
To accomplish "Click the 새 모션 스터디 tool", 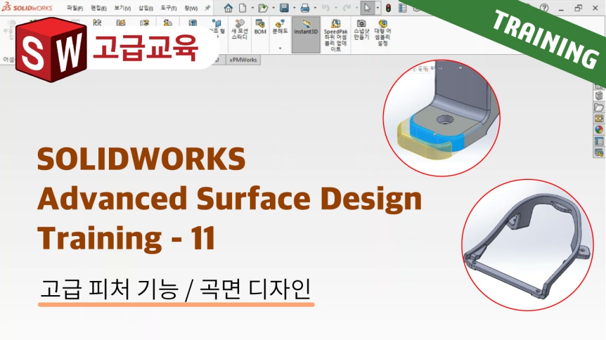I will [x=240, y=30].
